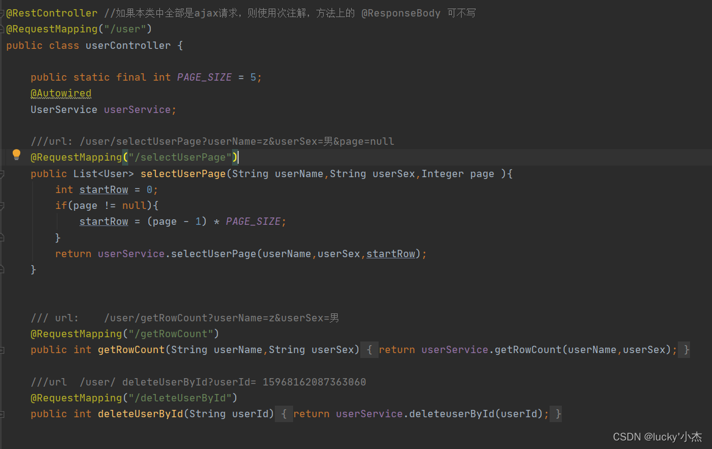Click the value 5 of PAGE_SIZE
Viewport: 712px width, 449px height.
tap(253, 77)
